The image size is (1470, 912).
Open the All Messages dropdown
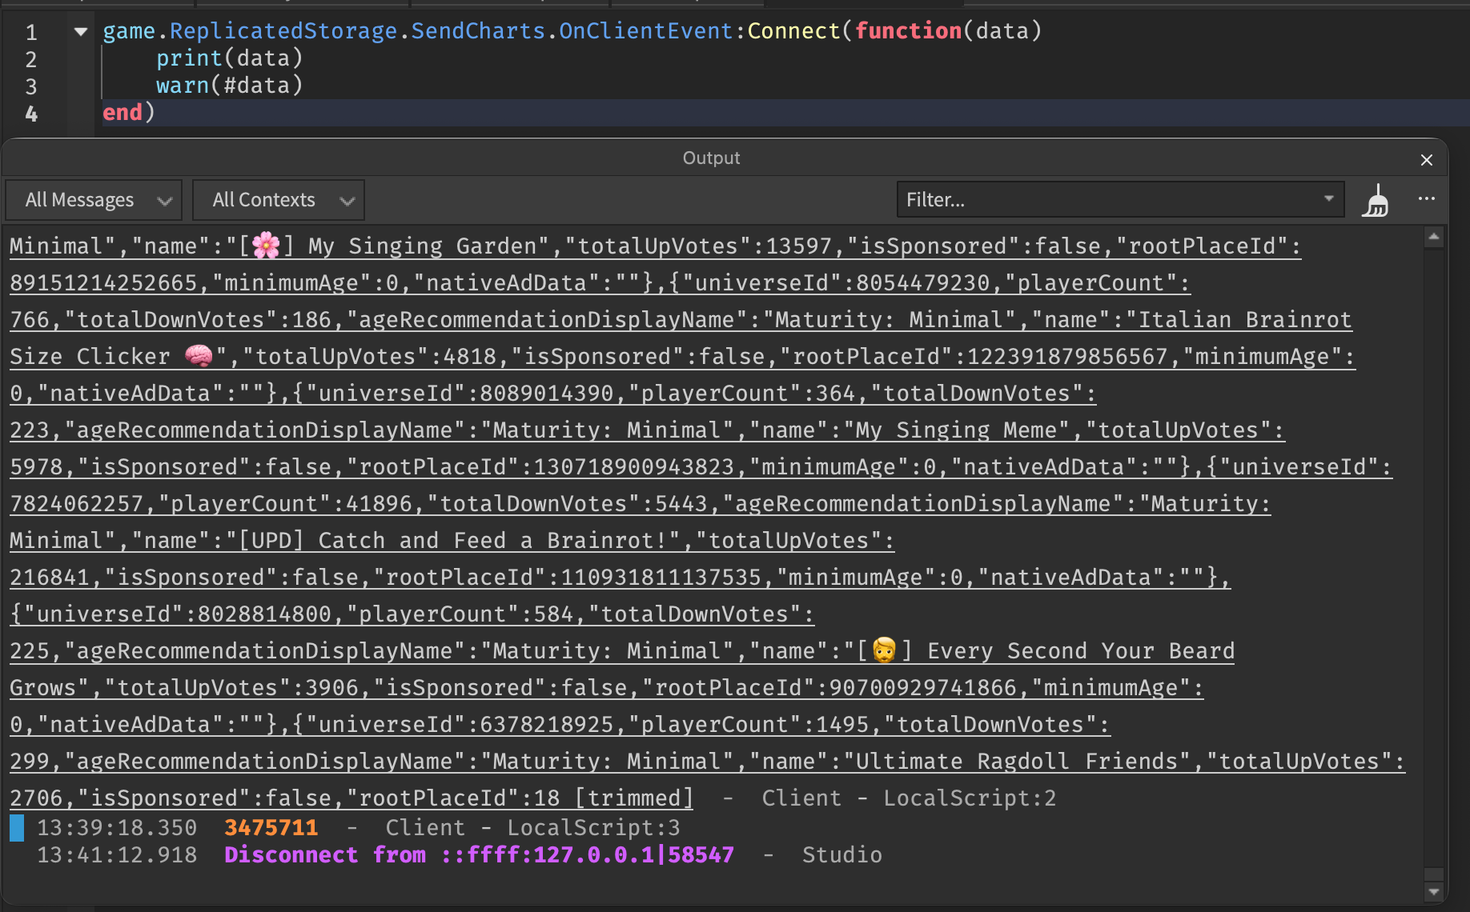coord(93,200)
